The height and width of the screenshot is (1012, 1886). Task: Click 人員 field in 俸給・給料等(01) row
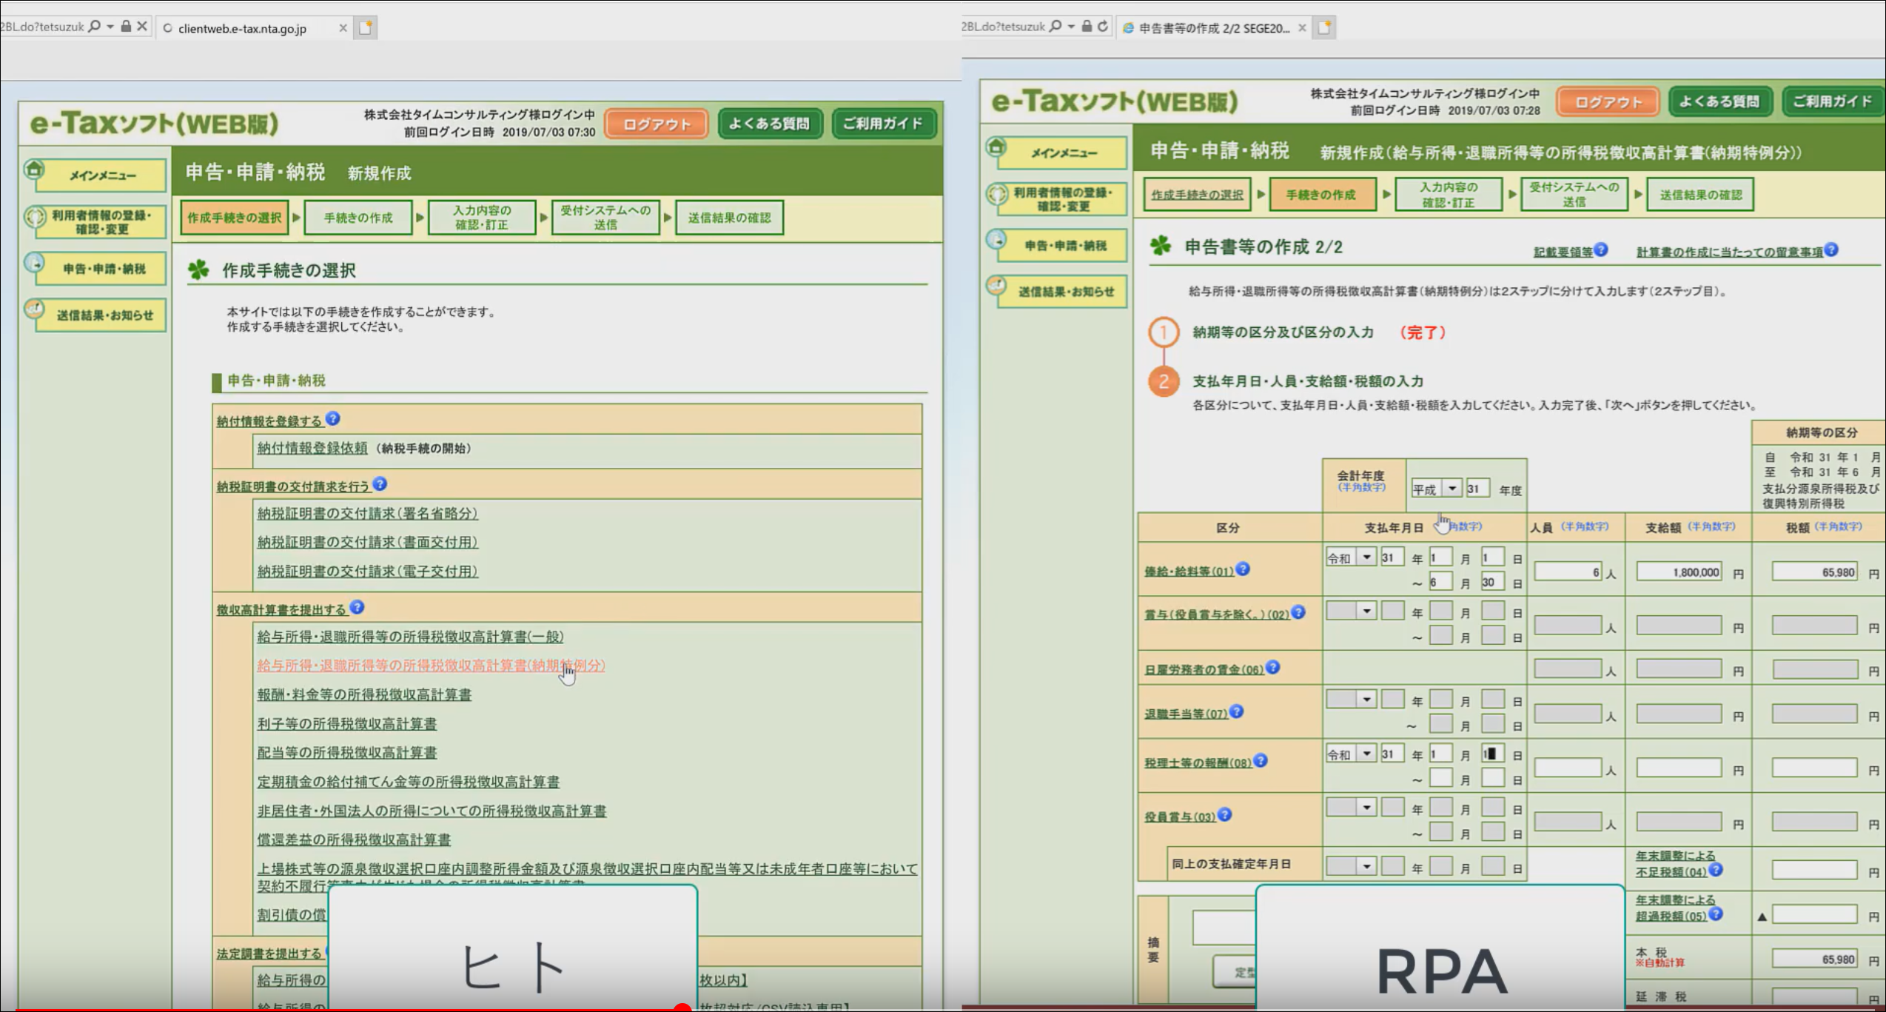tap(1568, 572)
